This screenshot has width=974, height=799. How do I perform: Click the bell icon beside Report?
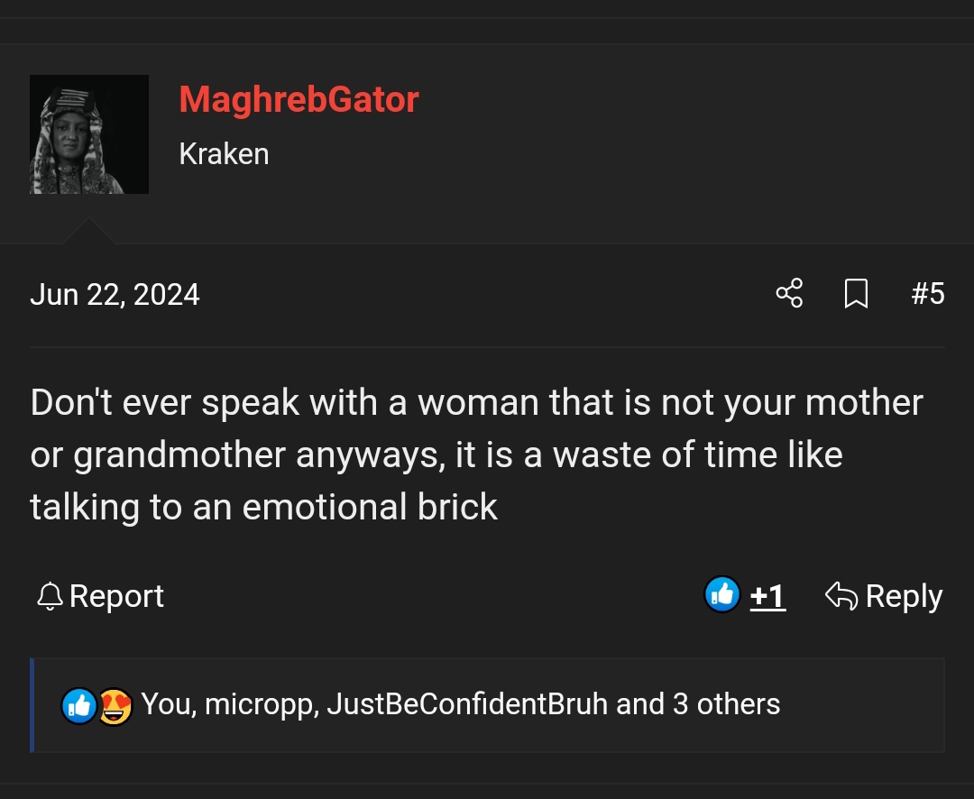coord(50,596)
